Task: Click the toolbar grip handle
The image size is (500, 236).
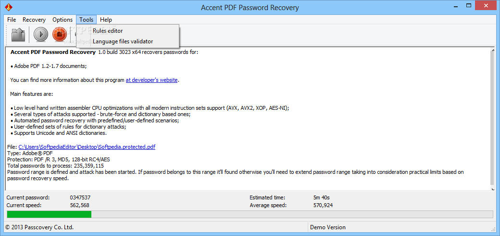Action: [7, 35]
